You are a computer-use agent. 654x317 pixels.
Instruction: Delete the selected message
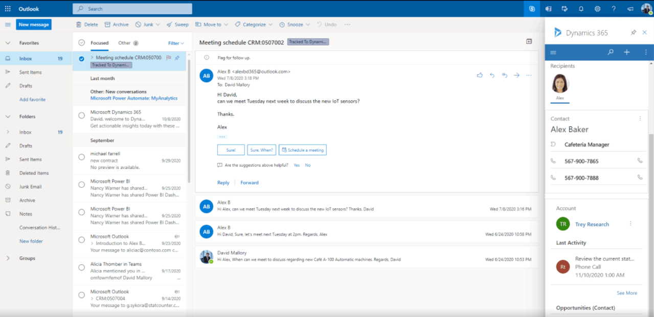tap(87, 25)
